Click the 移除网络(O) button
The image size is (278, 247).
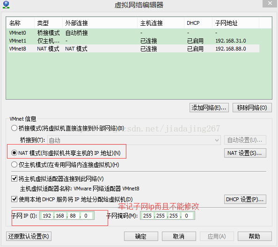252,108
